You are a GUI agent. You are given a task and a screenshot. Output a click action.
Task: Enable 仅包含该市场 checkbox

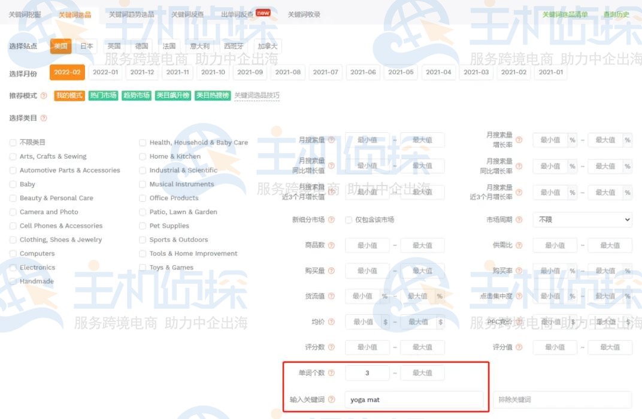pos(349,220)
